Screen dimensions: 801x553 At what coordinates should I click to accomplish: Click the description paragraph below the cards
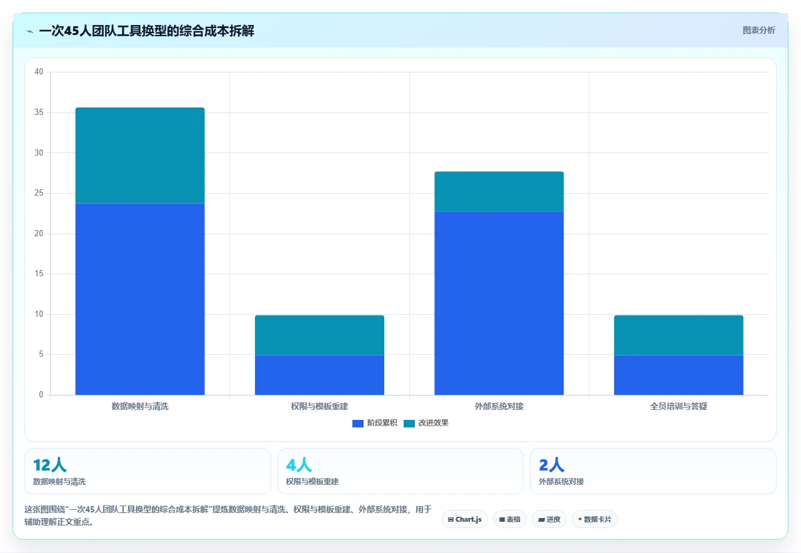point(228,516)
